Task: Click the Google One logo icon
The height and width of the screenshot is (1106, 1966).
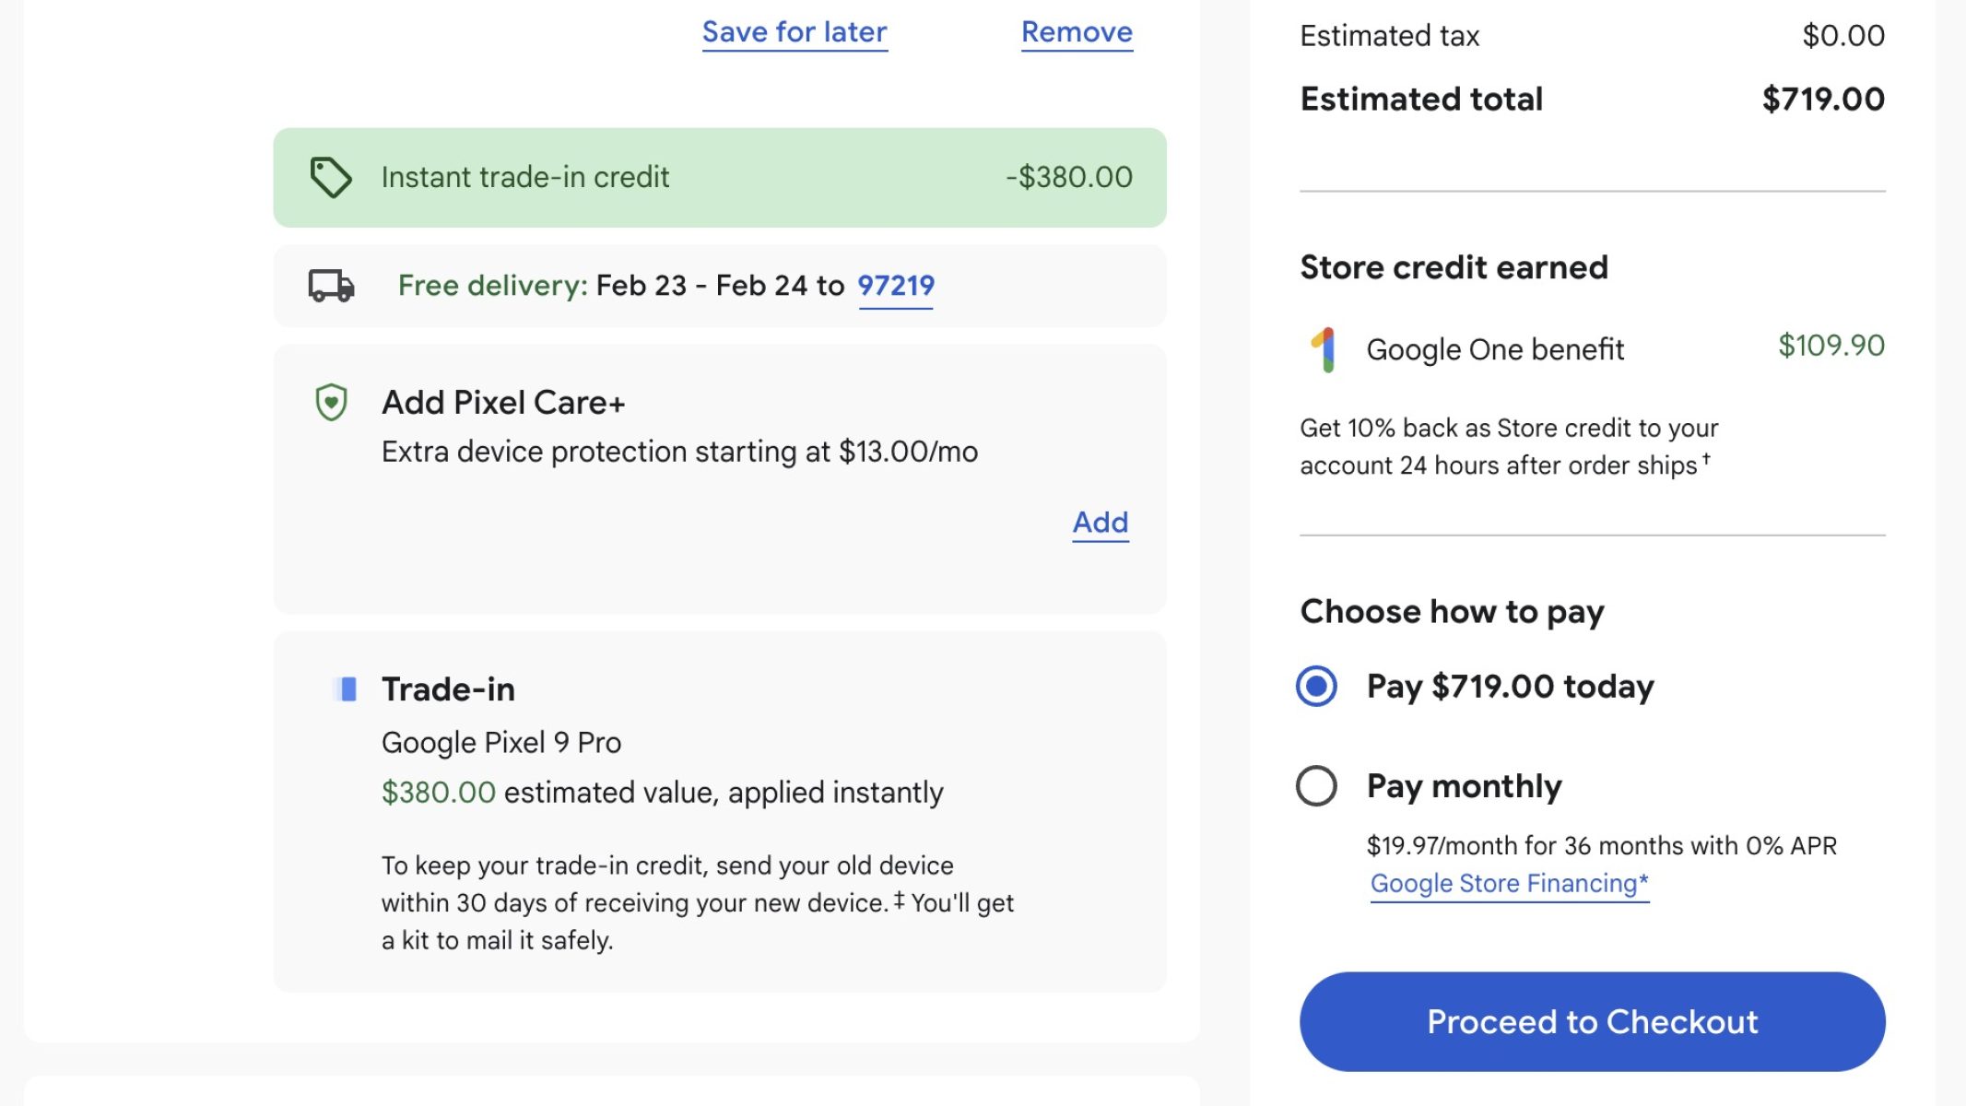Action: tap(1324, 350)
